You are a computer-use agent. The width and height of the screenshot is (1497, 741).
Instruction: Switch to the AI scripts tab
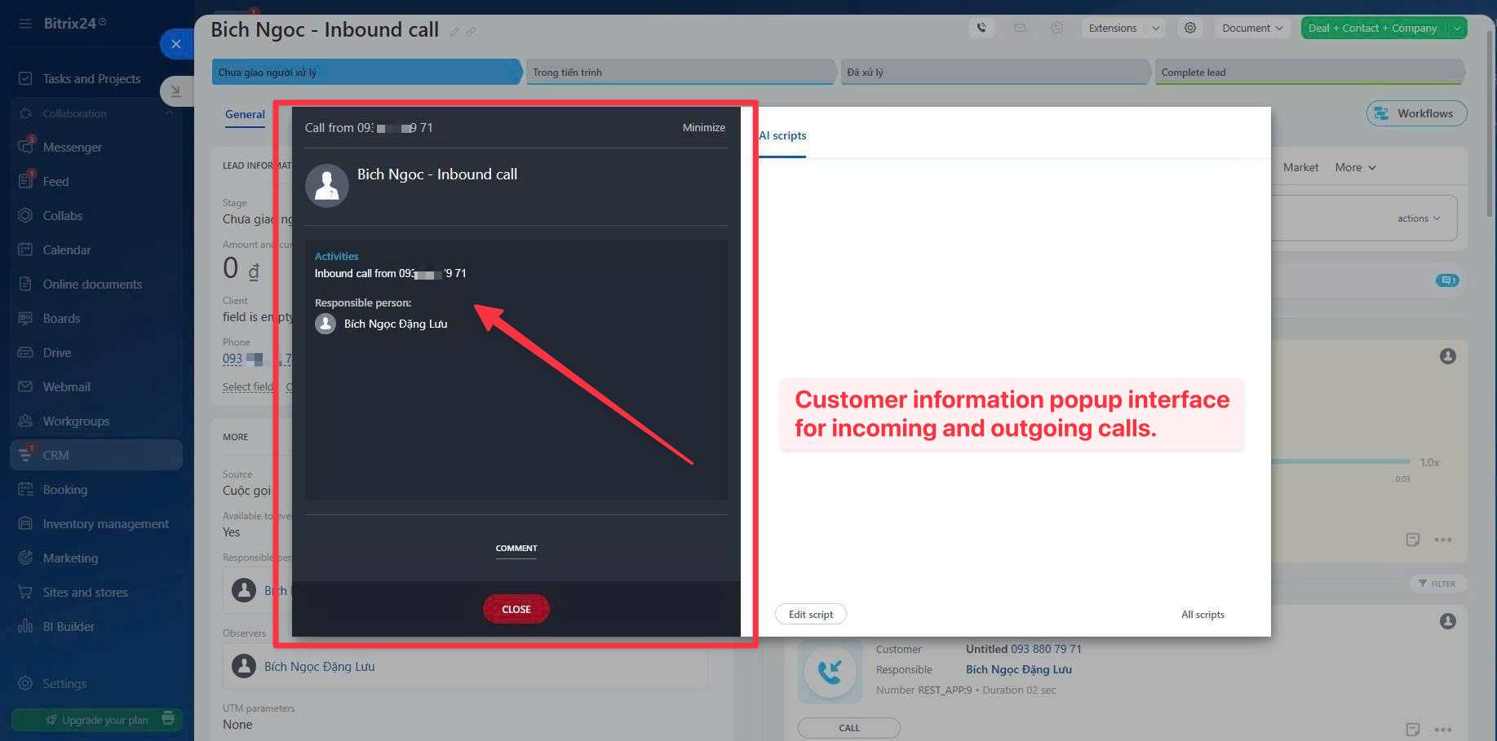point(782,135)
